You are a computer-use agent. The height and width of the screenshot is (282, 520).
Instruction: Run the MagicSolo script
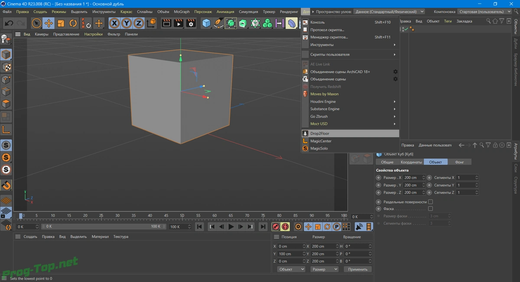click(x=350, y=148)
